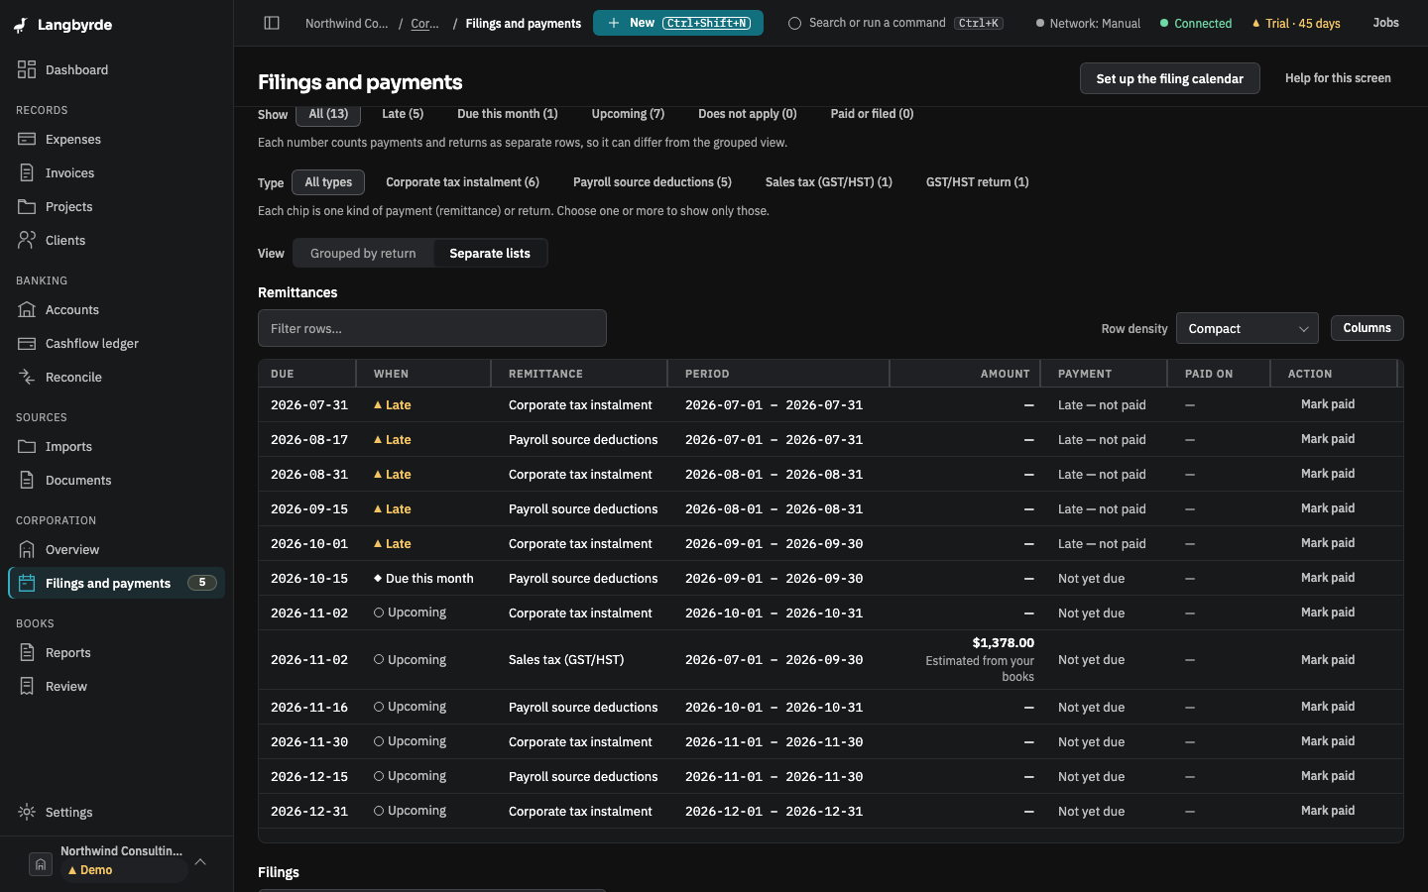Click the Late badge for 2026-07-31

point(392,404)
